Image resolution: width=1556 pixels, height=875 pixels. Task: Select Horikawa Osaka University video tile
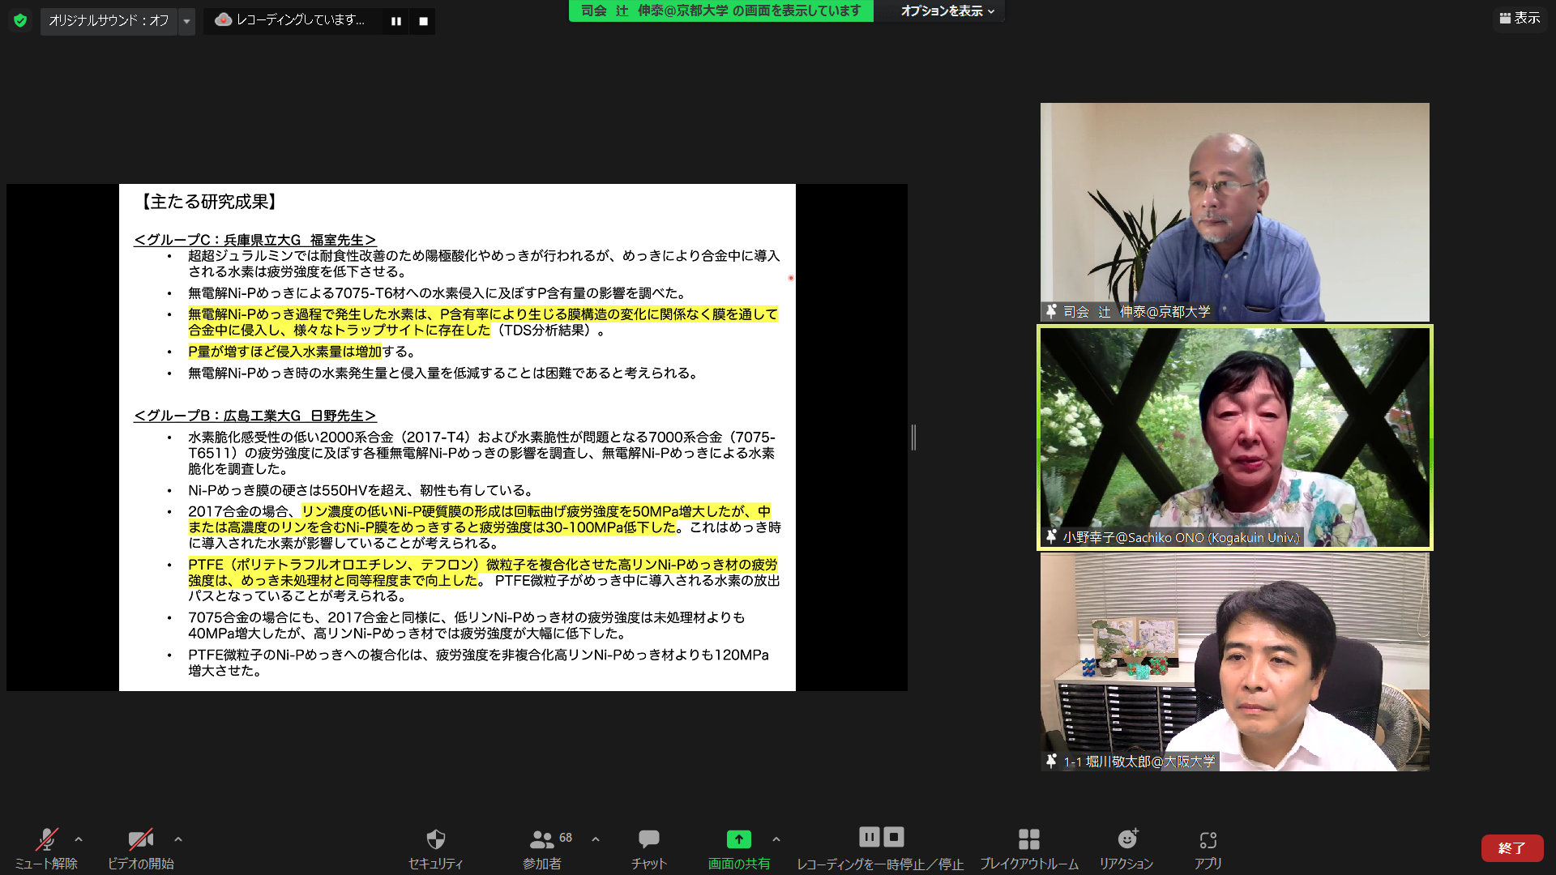(x=1235, y=662)
